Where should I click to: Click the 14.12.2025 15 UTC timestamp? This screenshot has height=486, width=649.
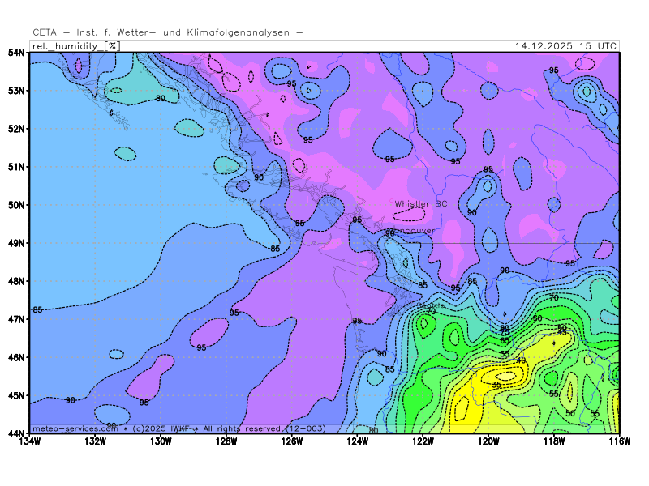(x=565, y=46)
